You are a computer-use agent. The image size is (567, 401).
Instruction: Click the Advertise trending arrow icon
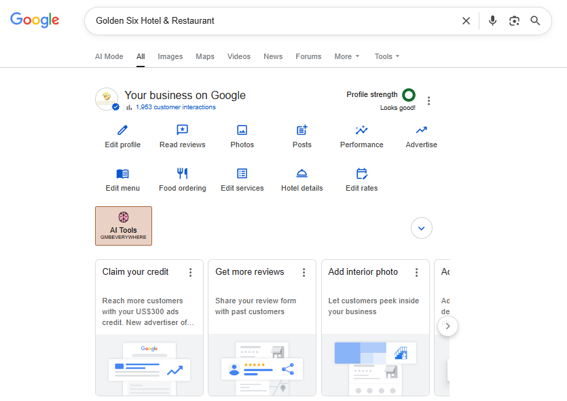click(x=421, y=130)
